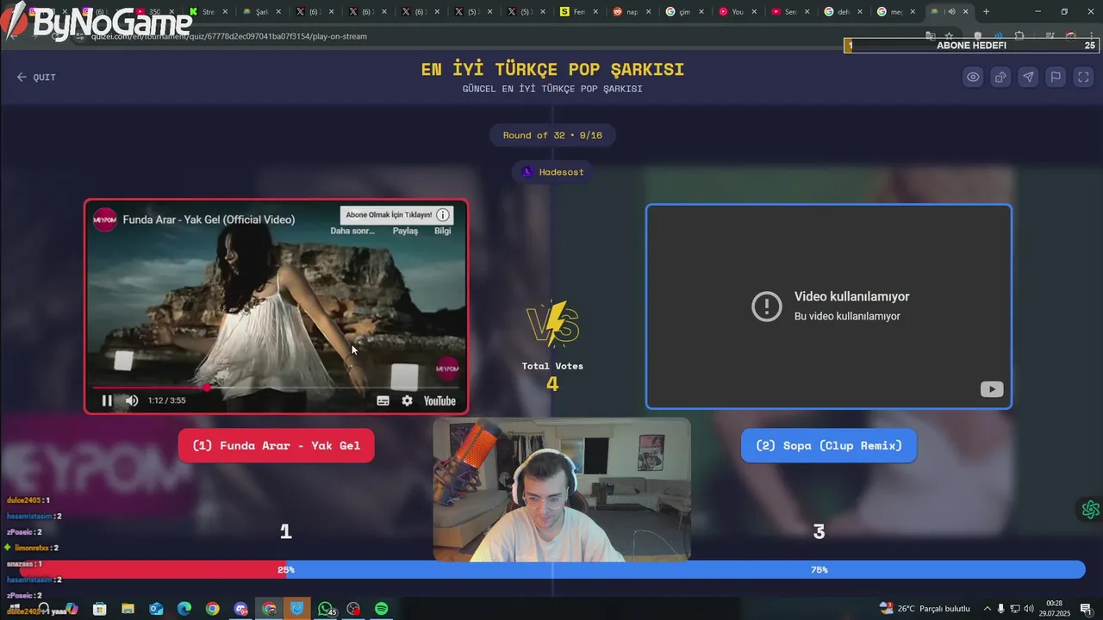1103x620 pixels.
Task: Toggle fullscreen mode icon in header
Action: 1083,77
